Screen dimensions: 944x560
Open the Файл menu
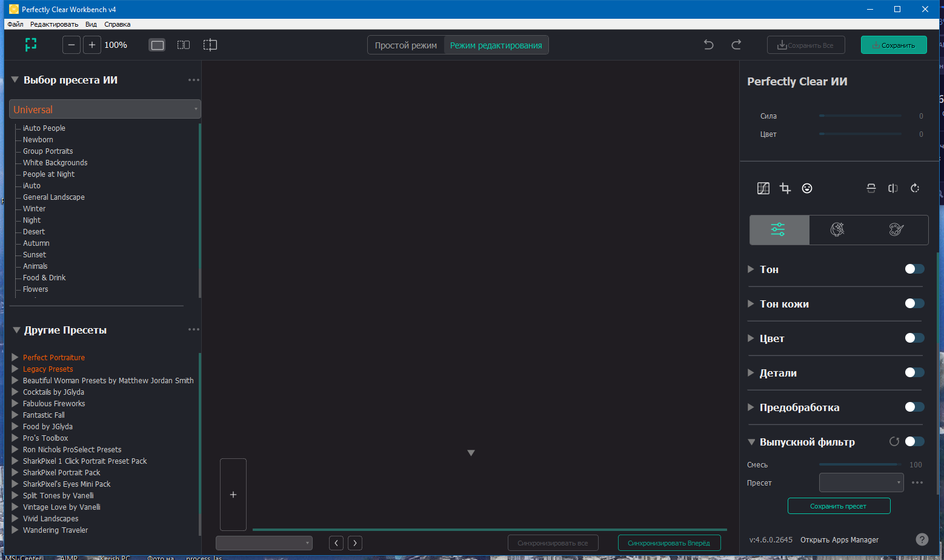(16, 24)
